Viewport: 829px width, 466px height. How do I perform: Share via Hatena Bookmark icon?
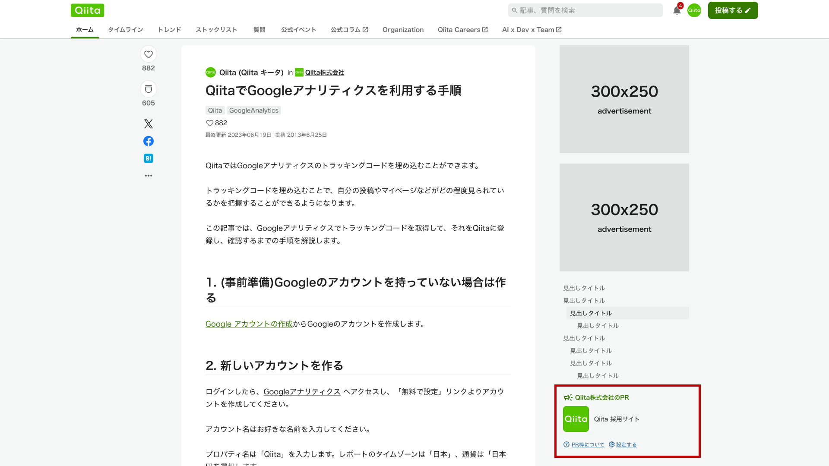[x=149, y=158]
